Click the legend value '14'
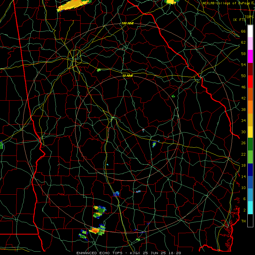This screenshot has width=255, height=255. (x=243, y=177)
